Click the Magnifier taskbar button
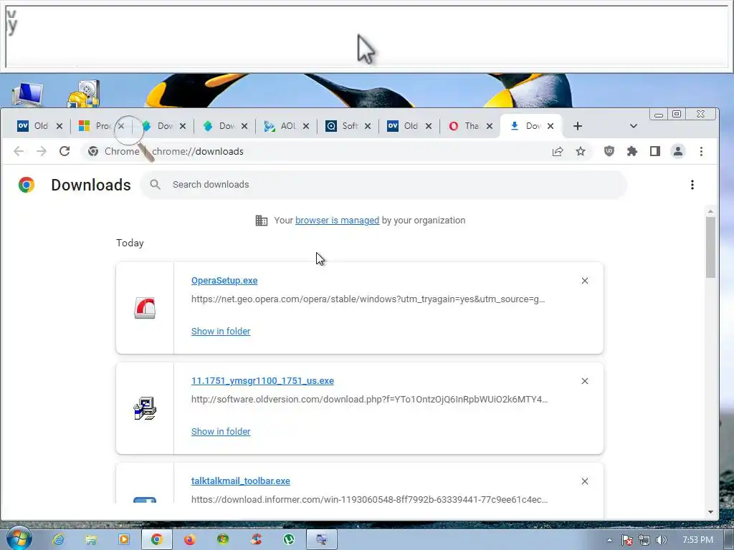 322,540
